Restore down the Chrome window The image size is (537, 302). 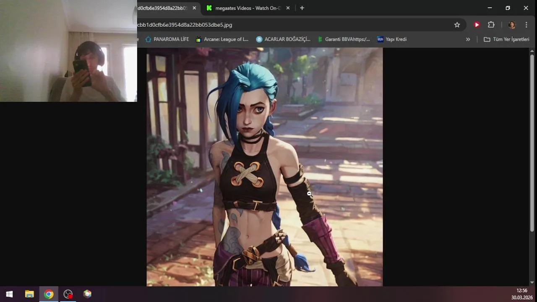508,8
